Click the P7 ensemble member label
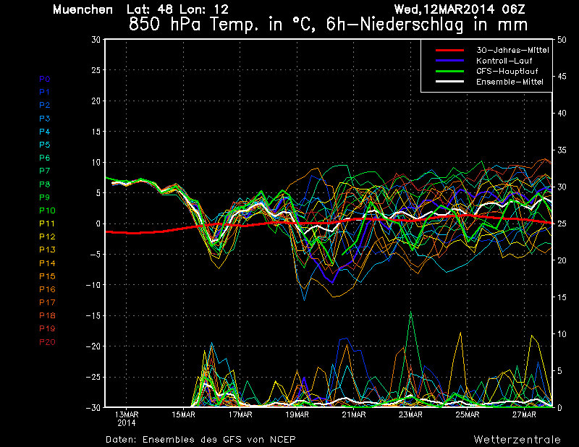Viewport: 579px width, 447px height. pyautogui.click(x=45, y=171)
